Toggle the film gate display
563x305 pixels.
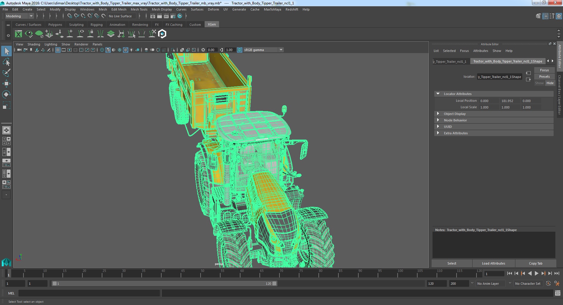point(64,50)
